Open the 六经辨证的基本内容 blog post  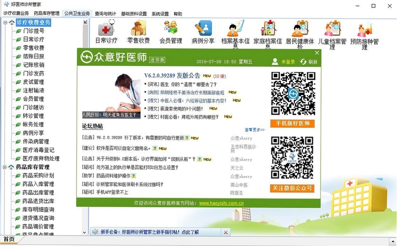[x=188, y=101]
